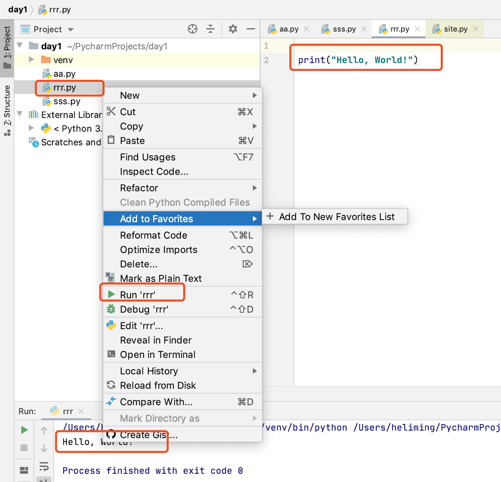
Task: Select Scratches and Consoles tree node
Action: [x=65, y=142]
